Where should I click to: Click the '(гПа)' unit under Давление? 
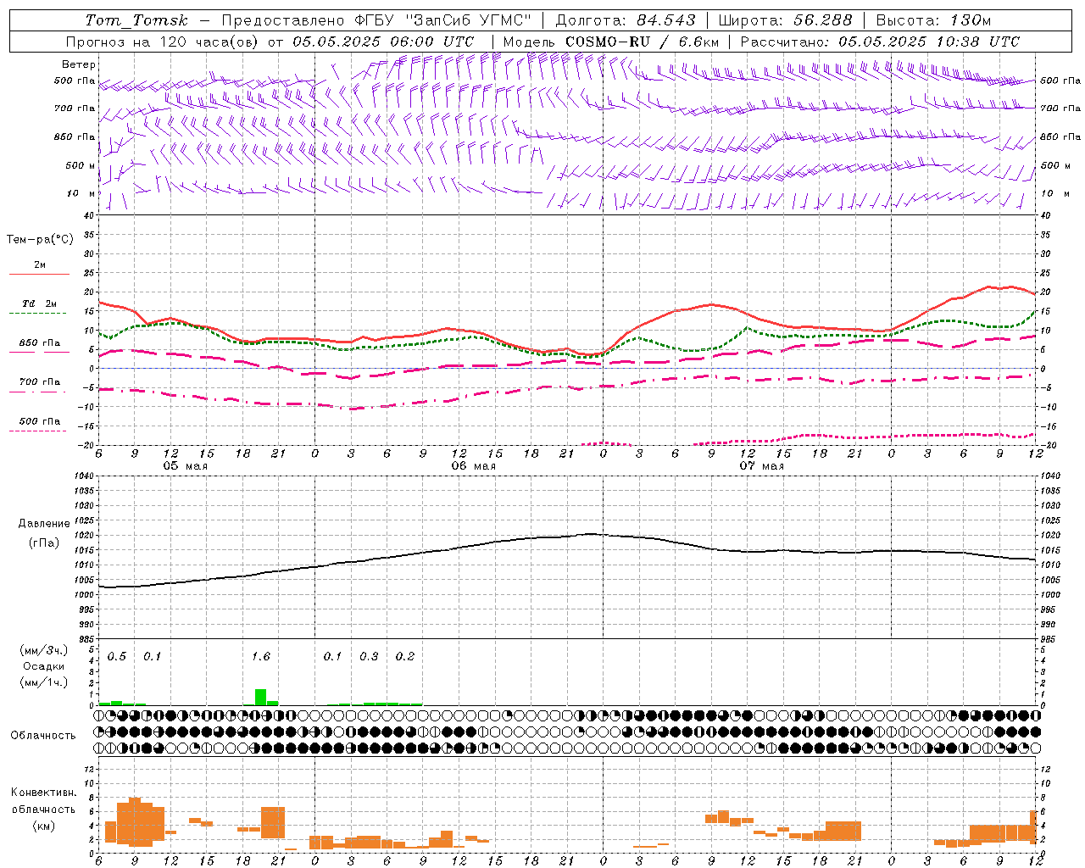coord(43,543)
